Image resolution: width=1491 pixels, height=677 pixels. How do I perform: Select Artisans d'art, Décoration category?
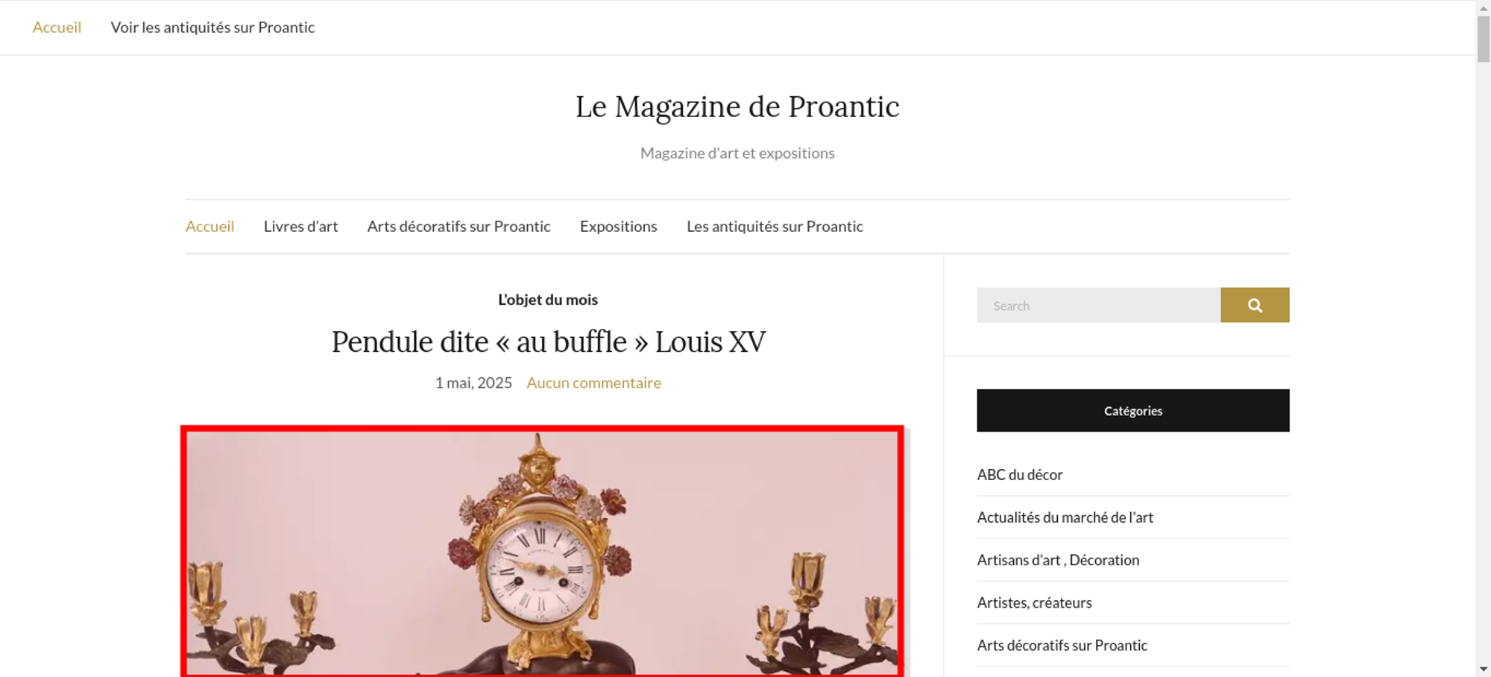1058,560
